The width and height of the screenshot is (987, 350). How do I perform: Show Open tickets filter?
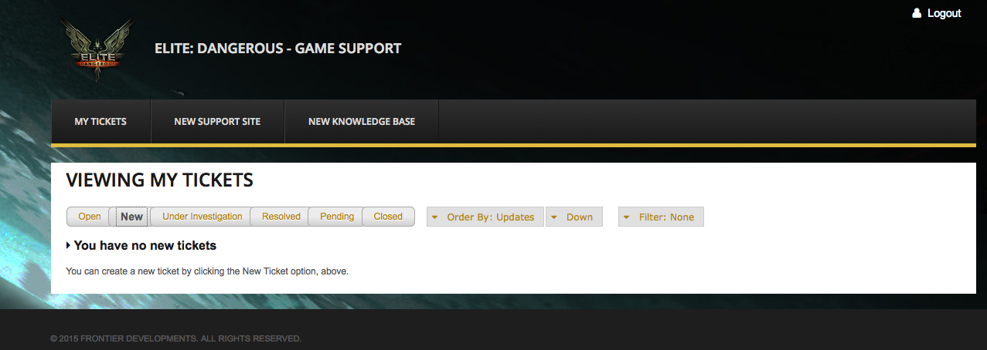pyautogui.click(x=88, y=217)
